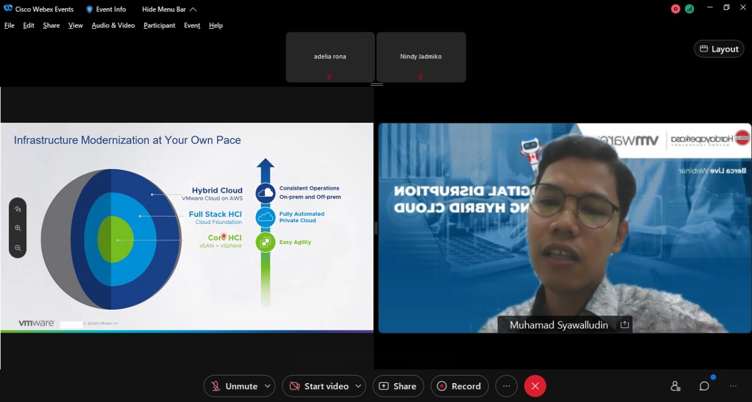The image size is (752, 402).
Task: Zoom in on the shared slide
Action: 18,228
